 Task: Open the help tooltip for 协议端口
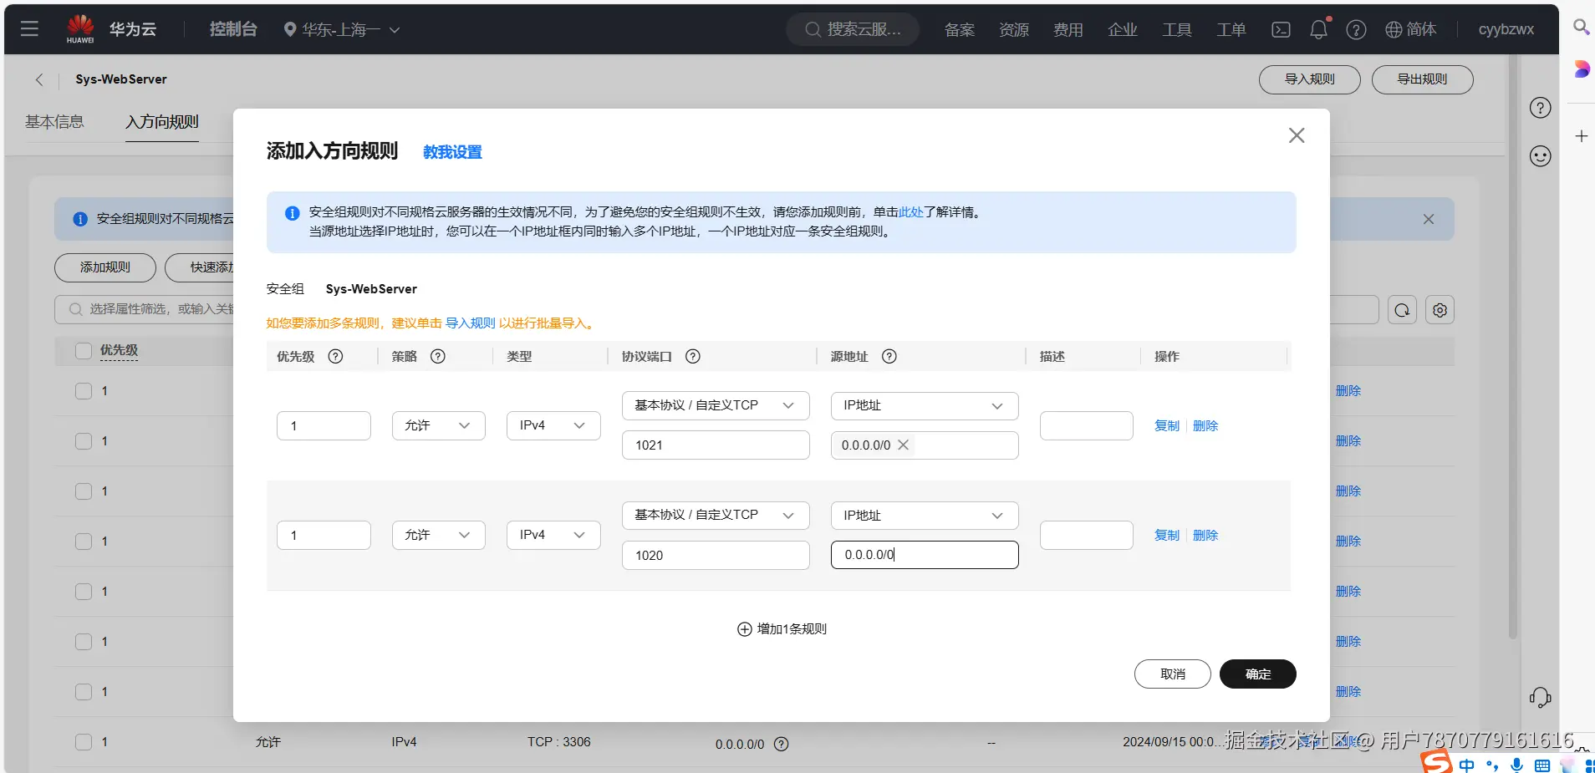(692, 356)
